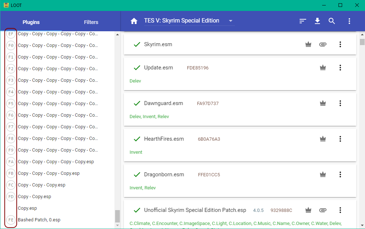Click the crown icon on Unofficial Skyrim Patch card
Viewport: 365px width, 229px height.
[308, 210]
